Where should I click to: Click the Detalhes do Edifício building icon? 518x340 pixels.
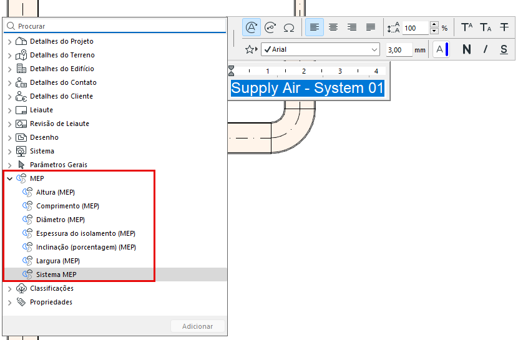click(x=21, y=69)
